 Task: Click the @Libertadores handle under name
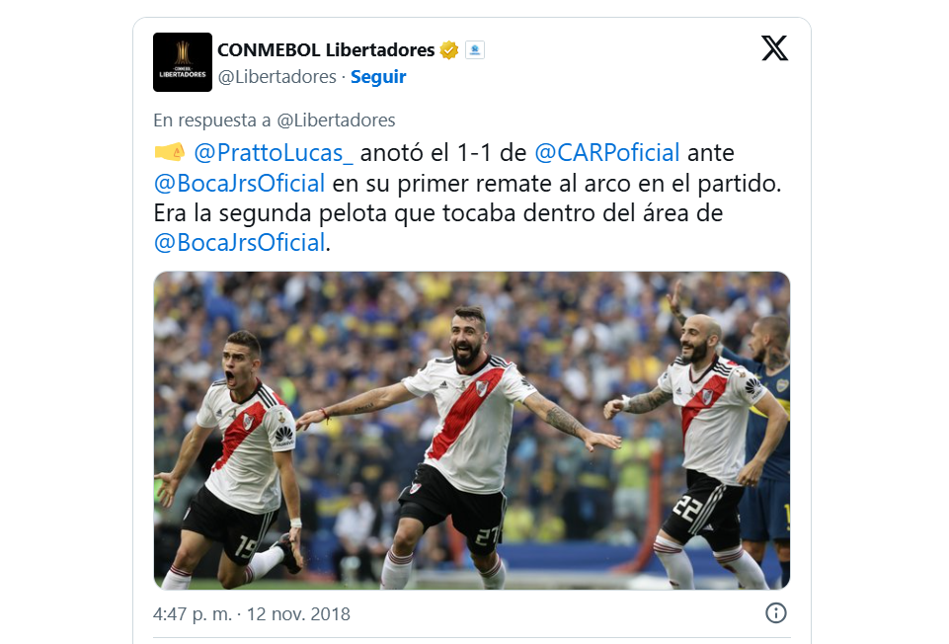[x=277, y=77]
